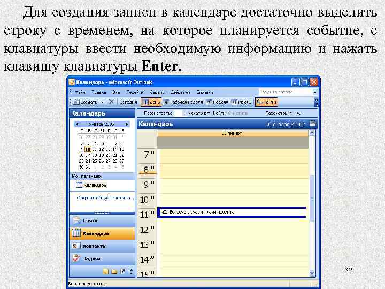Click the calendar icon at header right
The image size is (385, 289).
click(312, 124)
